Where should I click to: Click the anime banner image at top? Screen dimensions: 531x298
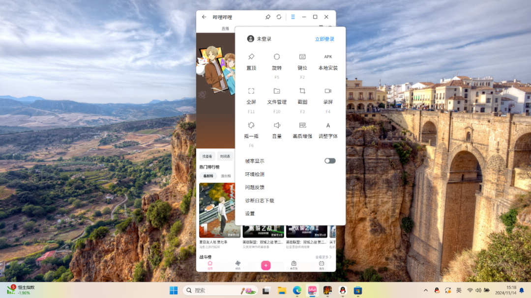216,90
